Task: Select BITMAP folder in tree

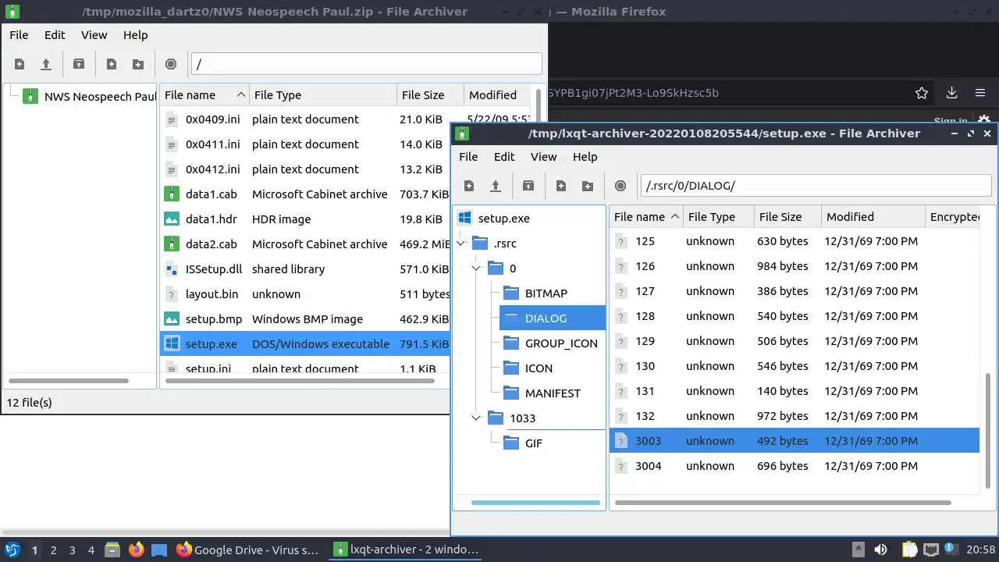Action: tap(546, 293)
